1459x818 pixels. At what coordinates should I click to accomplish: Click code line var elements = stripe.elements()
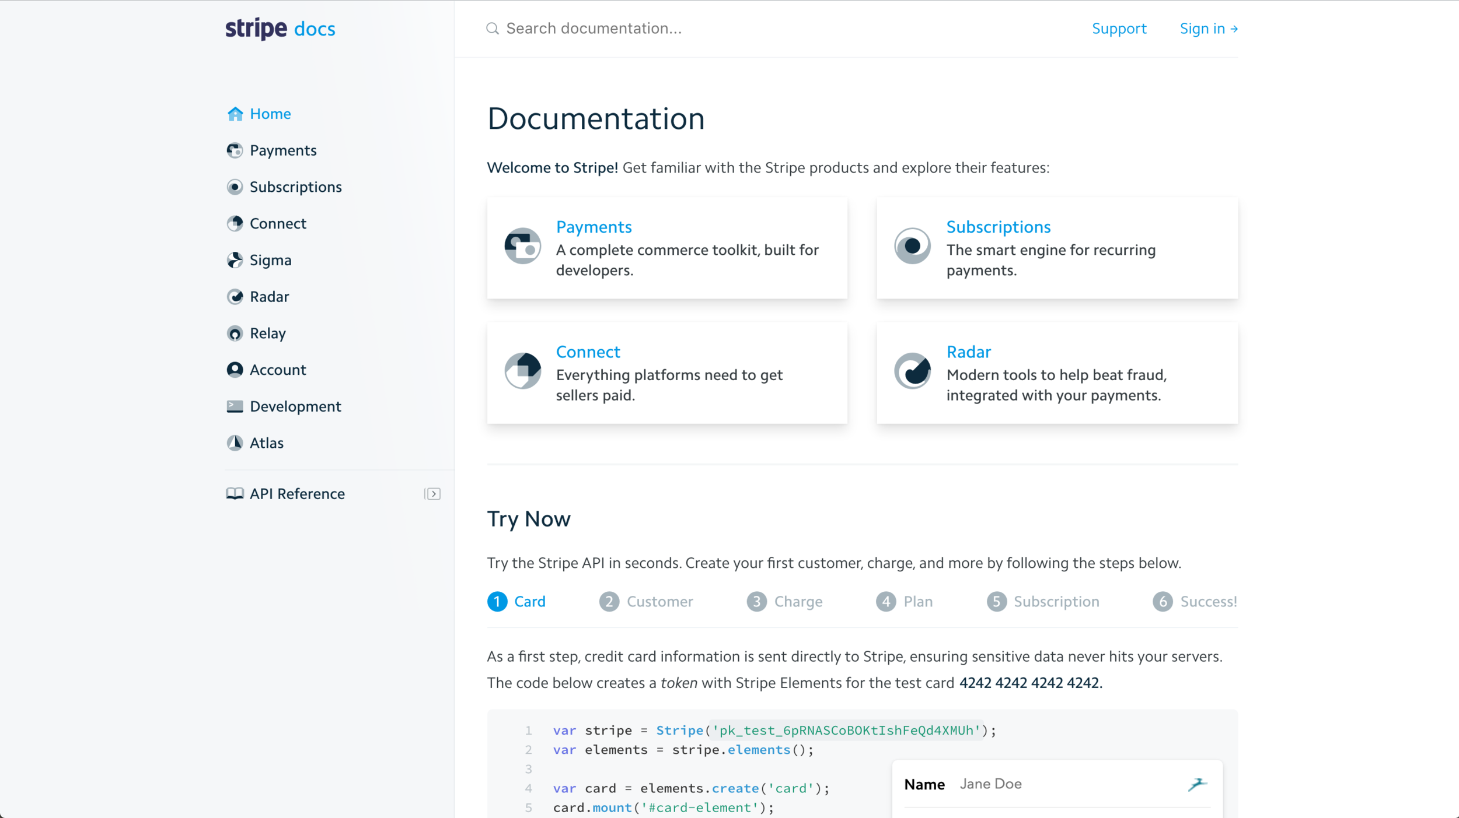pyautogui.click(x=683, y=750)
